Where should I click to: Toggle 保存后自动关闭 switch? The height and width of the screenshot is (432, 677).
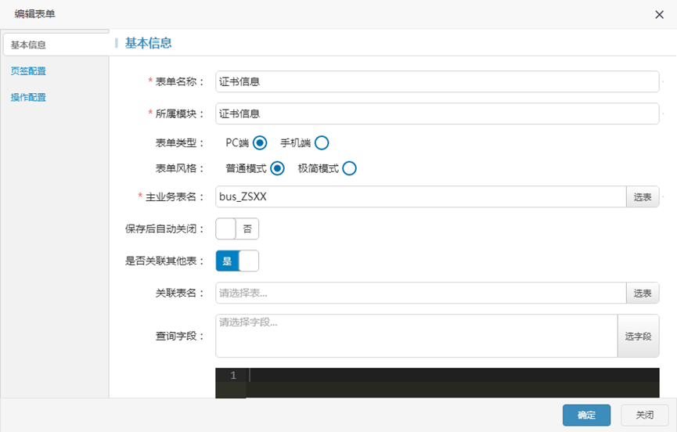point(237,229)
